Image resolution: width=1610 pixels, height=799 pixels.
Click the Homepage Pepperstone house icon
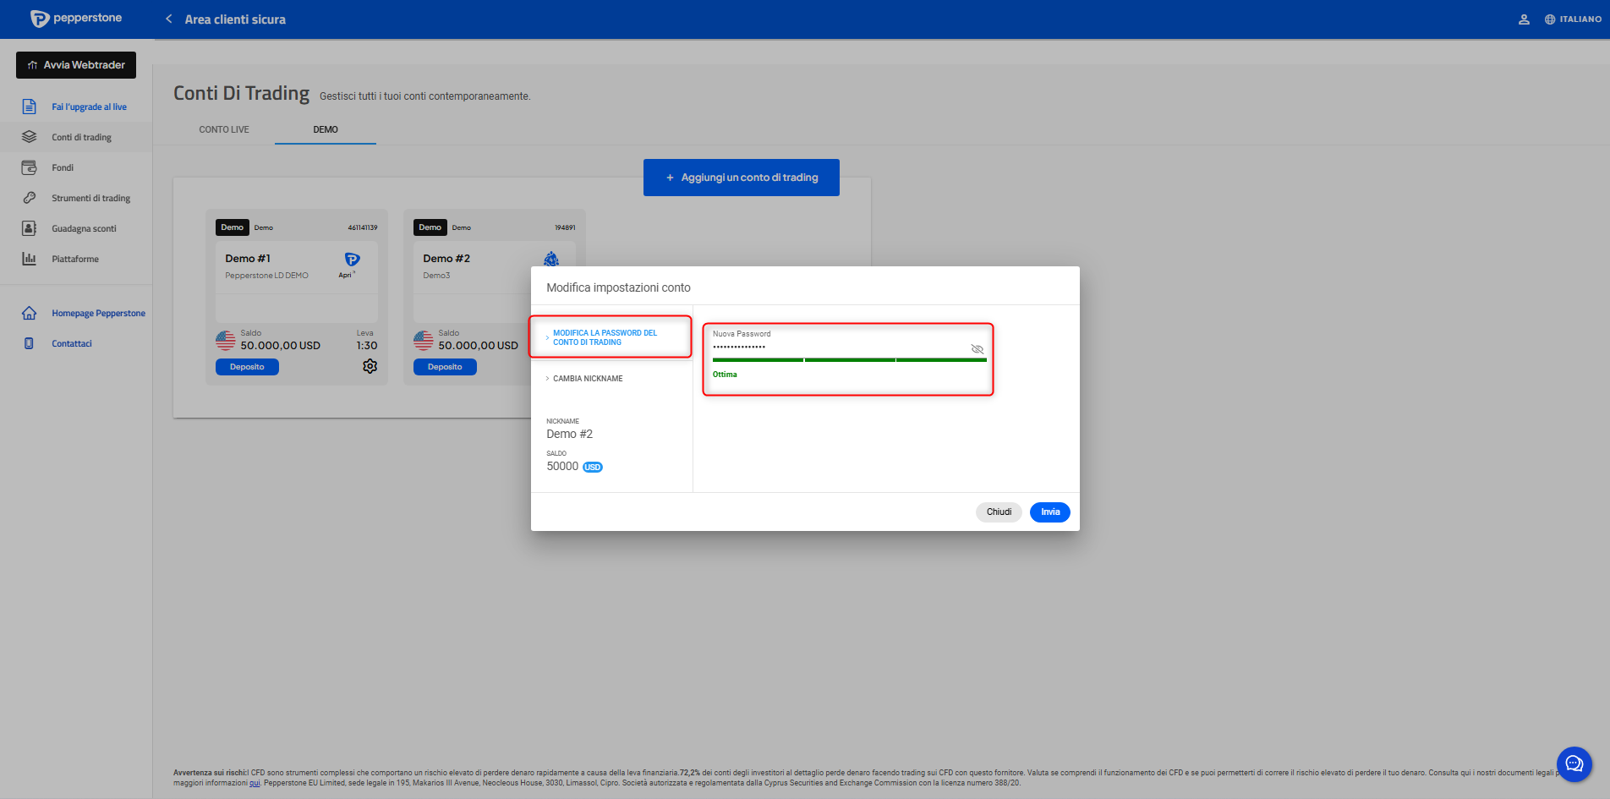coord(30,313)
